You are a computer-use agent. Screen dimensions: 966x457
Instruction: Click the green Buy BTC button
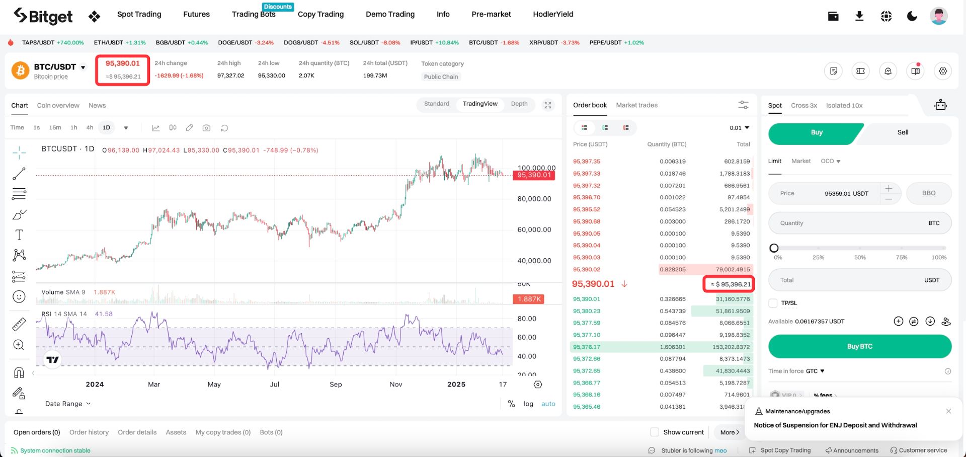(860, 346)
